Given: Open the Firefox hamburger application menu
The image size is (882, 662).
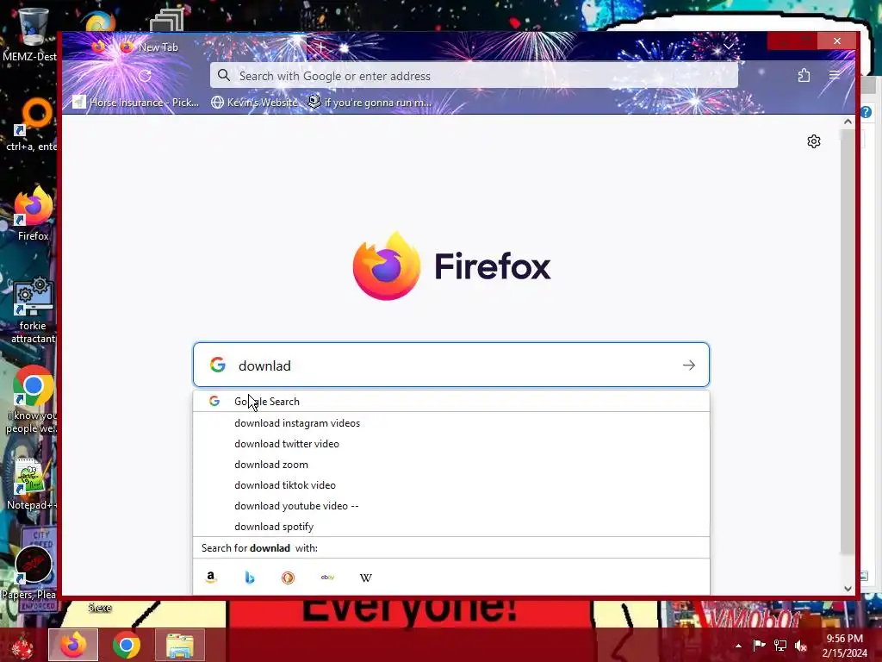Looking at the screenshot, I should 834,76.
